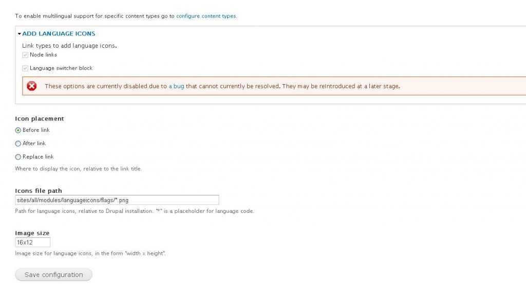Click the red error X icon
526x297 pixels.
pyautogui.click(x=32, y=86)
